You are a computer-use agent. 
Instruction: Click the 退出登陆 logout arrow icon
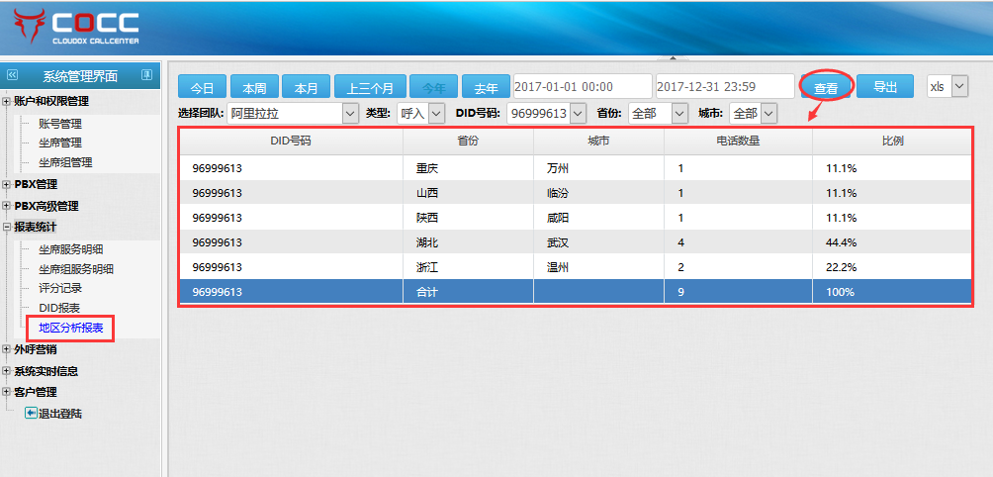coord(31,413)
